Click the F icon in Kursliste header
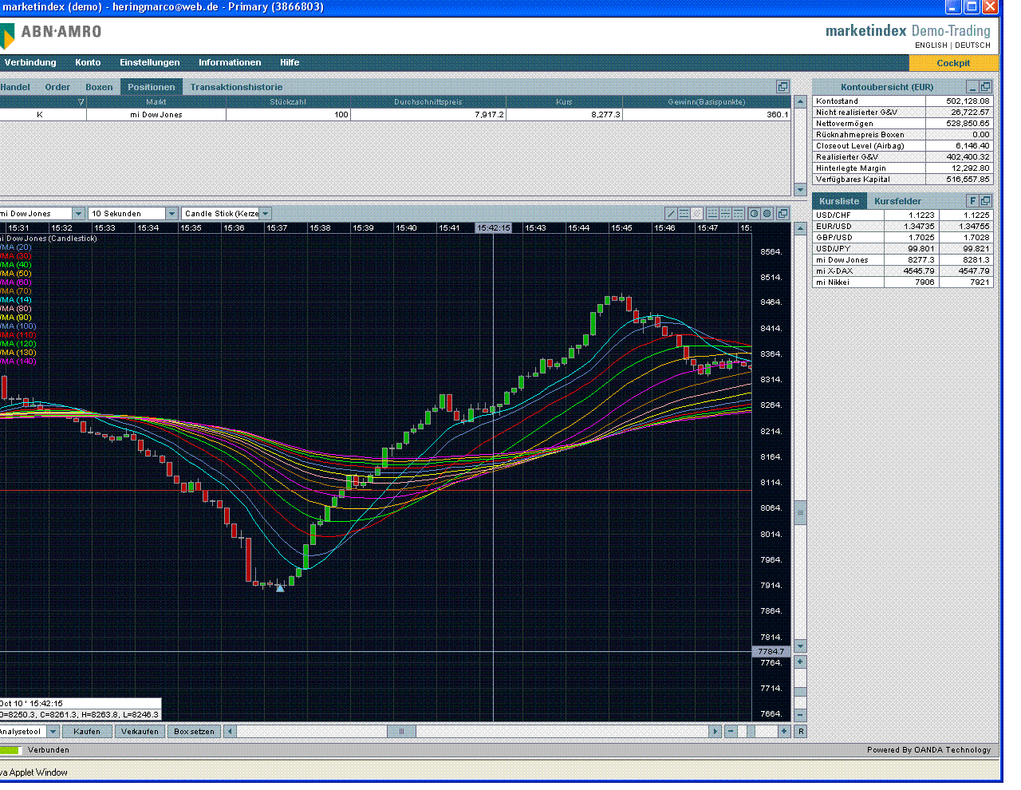 (x=972, y=201)
